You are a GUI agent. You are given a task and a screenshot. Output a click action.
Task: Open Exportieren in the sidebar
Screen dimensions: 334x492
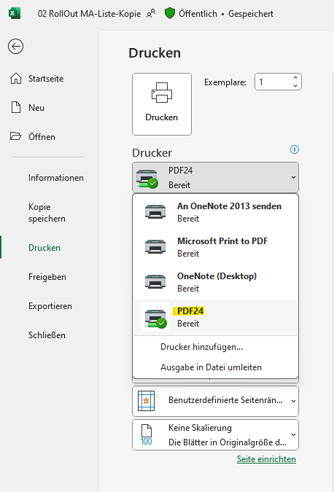point(50,306)
